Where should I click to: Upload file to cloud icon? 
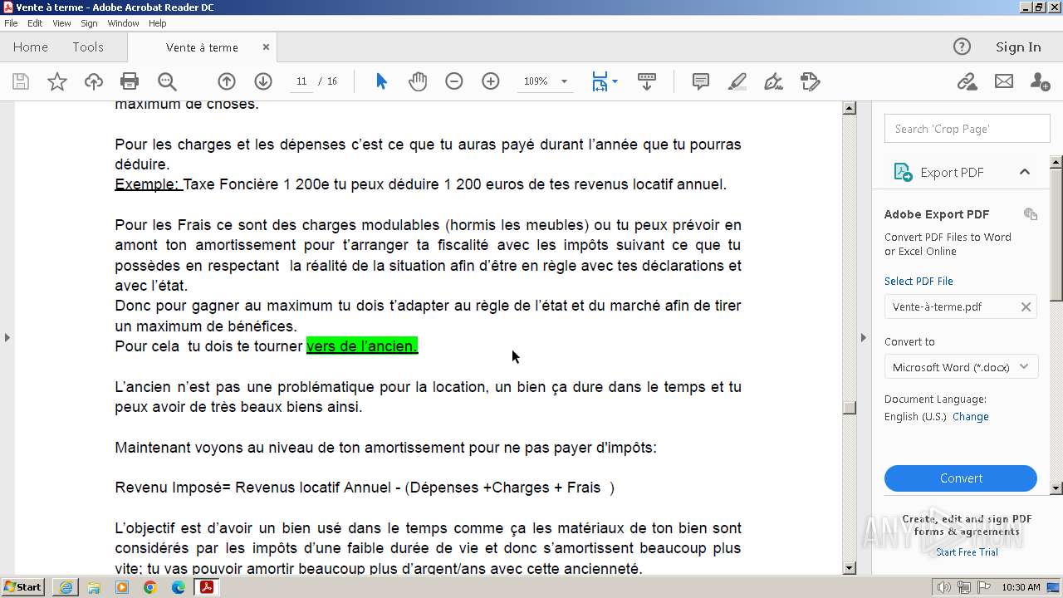click(x=94, y=81)
